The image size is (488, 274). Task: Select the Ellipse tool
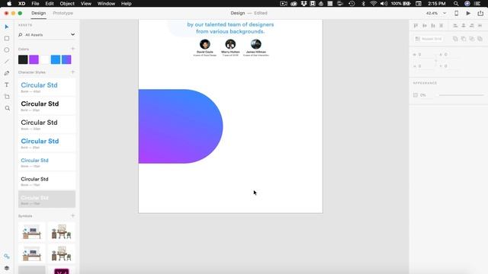pyautogui.click(x=7, y=50)
